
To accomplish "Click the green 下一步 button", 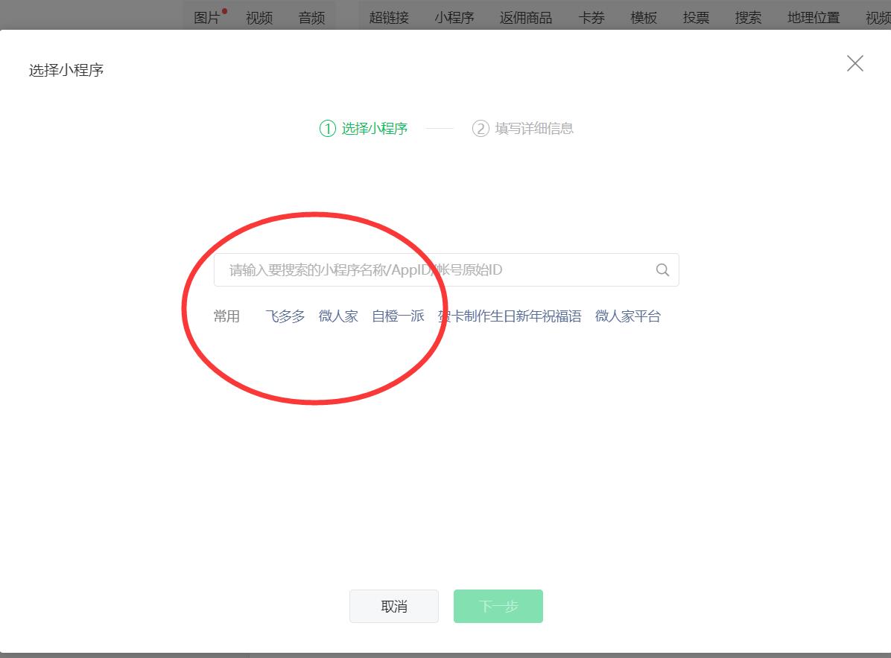I will tap(498, 606).
